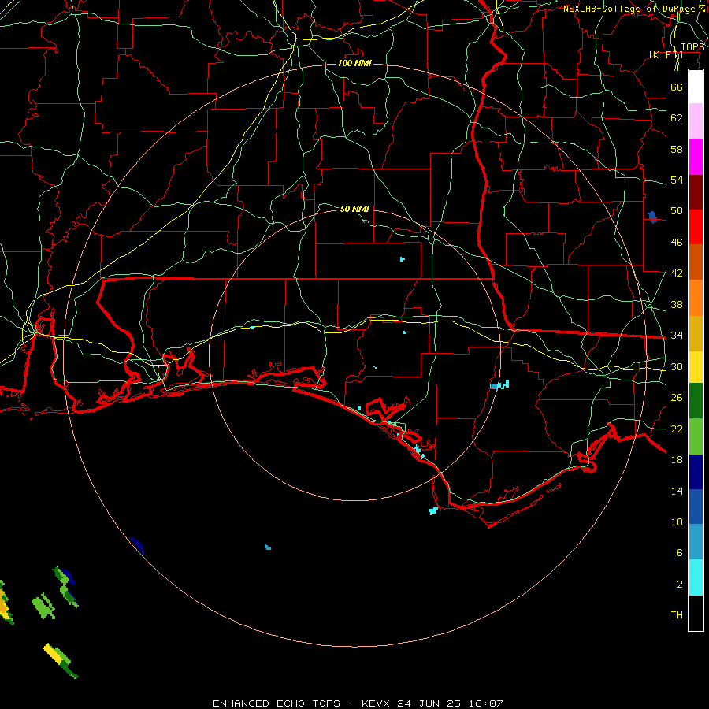Choose the bright yellow legend swatch
Viewport: 709px width, 709px height.
click(x=696, y=367)
